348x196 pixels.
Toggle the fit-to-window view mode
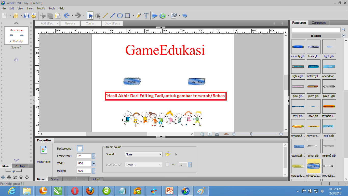(x=209, y=133)
